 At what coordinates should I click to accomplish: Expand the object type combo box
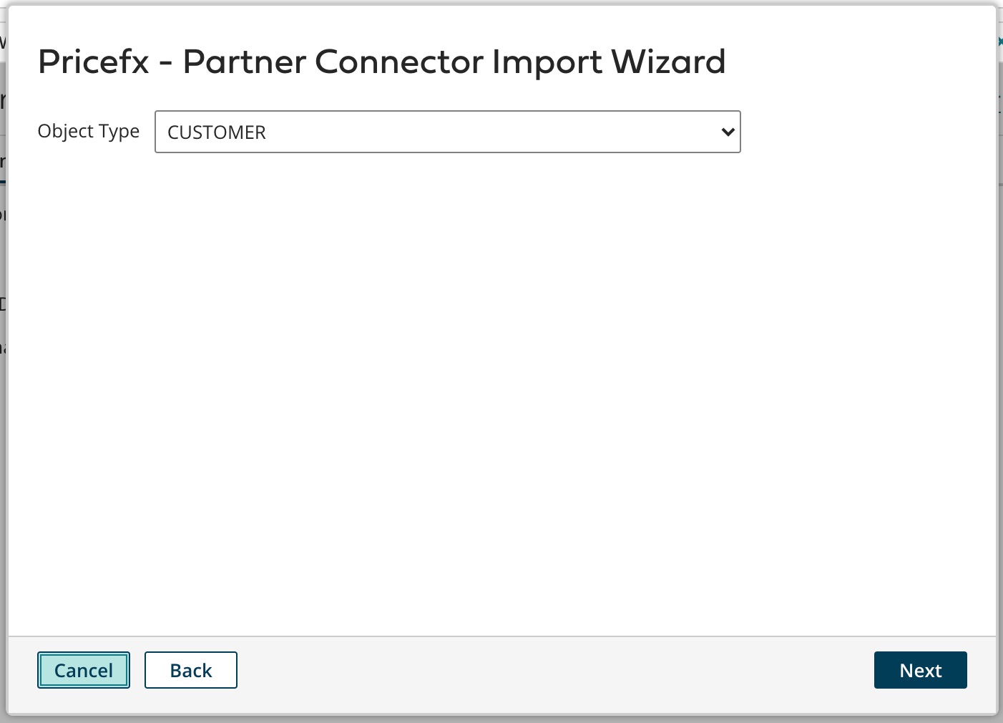447,132
